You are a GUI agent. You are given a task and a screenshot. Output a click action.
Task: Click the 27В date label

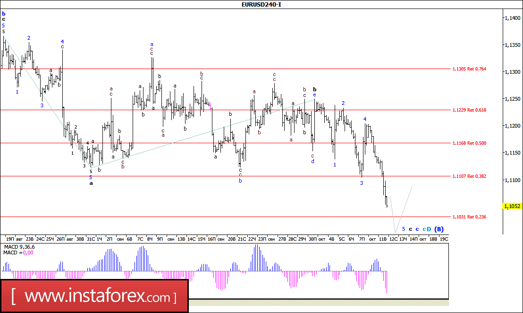coord(282,239)
